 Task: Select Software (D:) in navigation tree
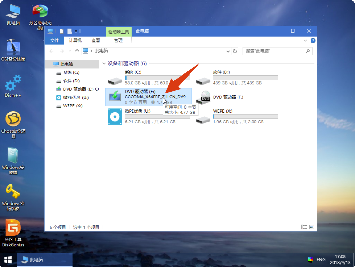click(x=71, y=81)
